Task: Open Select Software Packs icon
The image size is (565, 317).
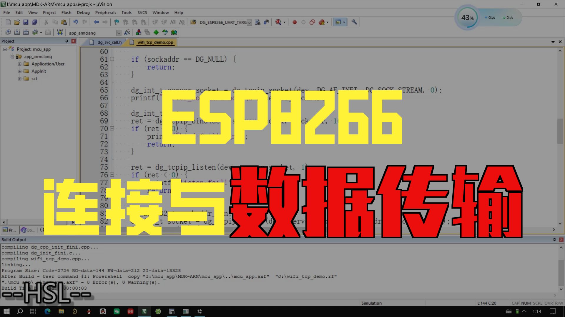Action: click(x=165, y=32)
